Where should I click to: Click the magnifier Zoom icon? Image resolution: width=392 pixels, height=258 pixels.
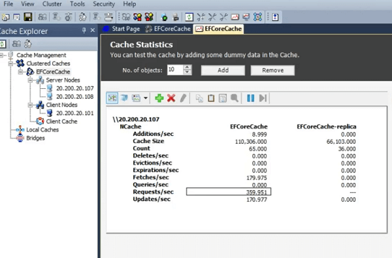click(x=235, y=98)
